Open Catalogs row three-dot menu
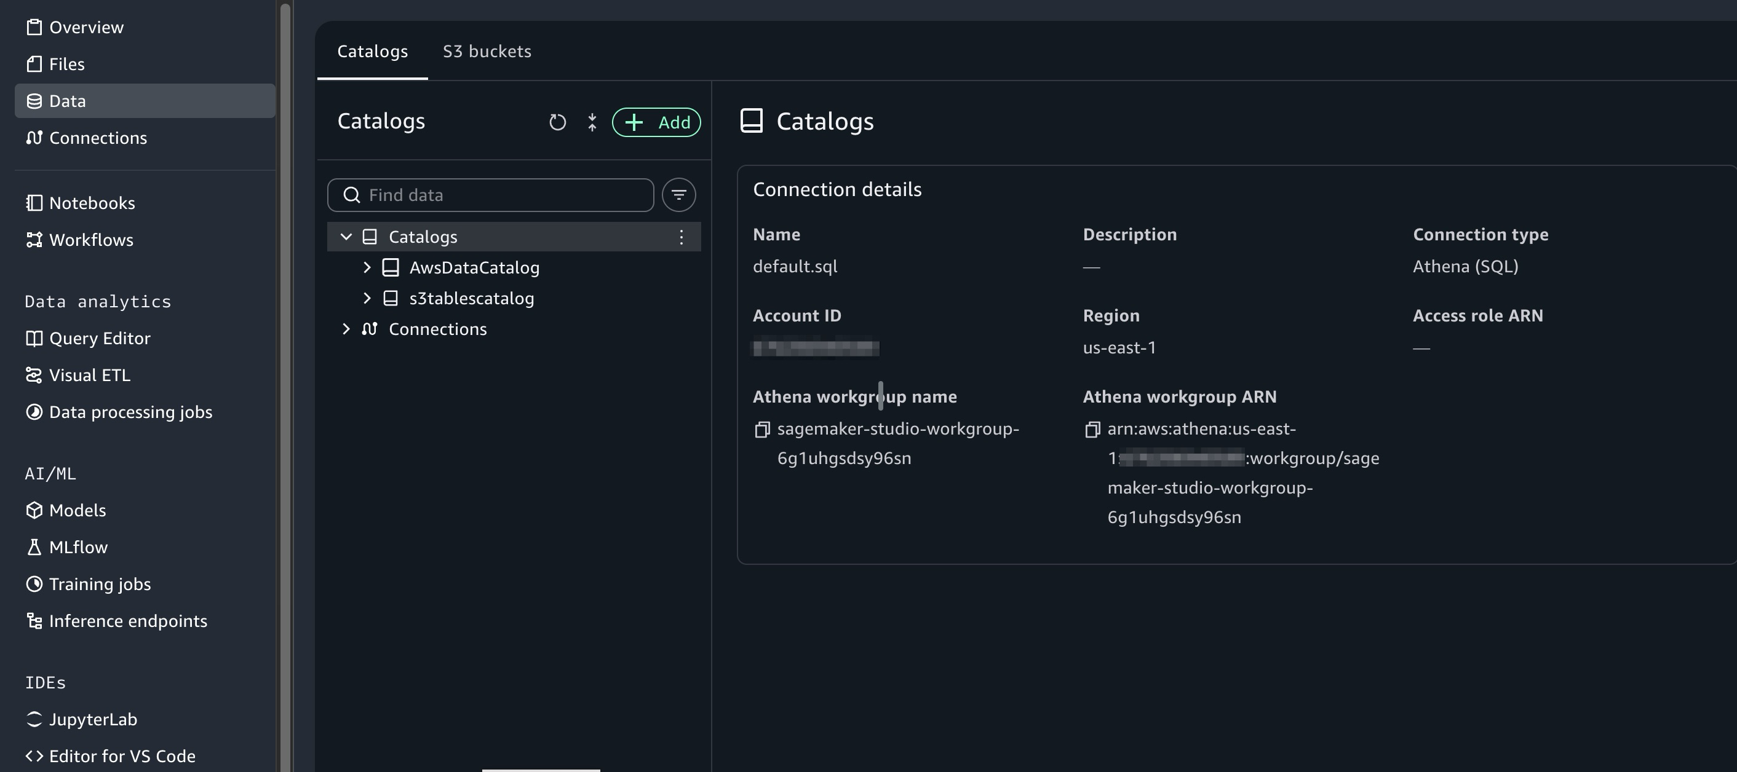1737x772 pixels. pos(681,237)
